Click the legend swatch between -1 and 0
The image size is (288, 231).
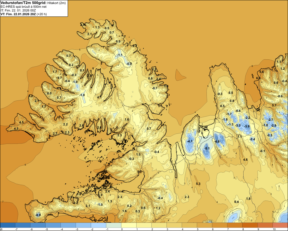click(x=114, y=225)
